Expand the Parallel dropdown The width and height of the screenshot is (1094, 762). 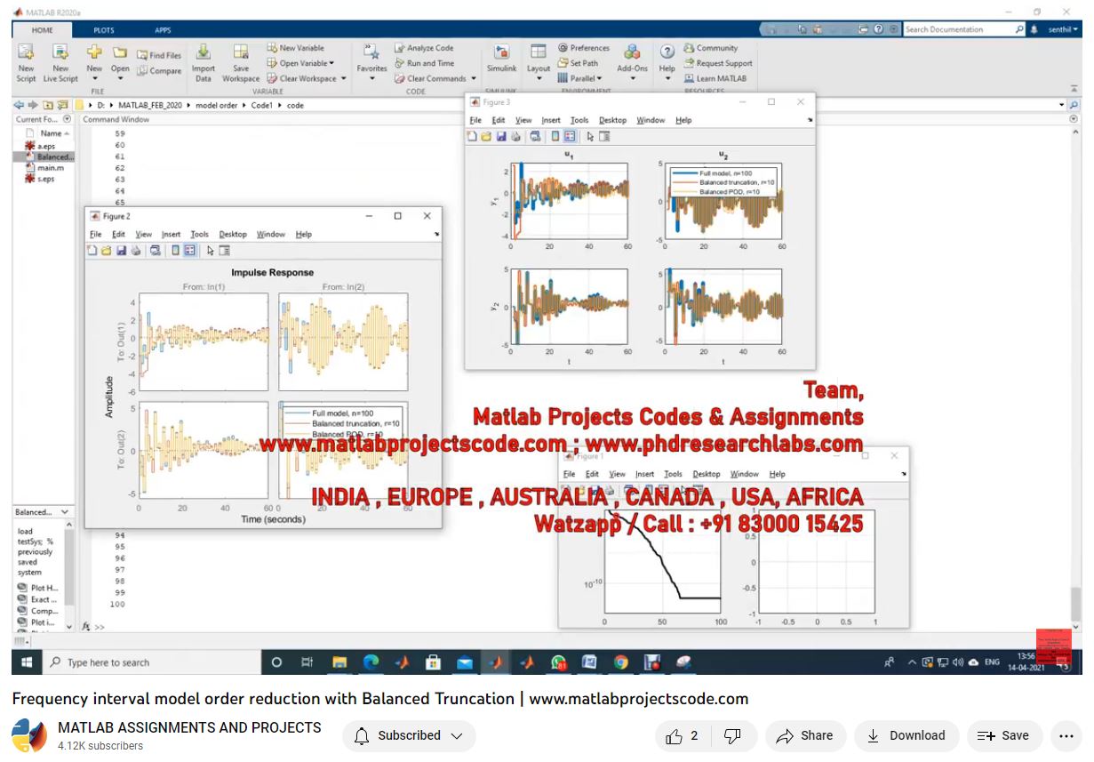599,78
